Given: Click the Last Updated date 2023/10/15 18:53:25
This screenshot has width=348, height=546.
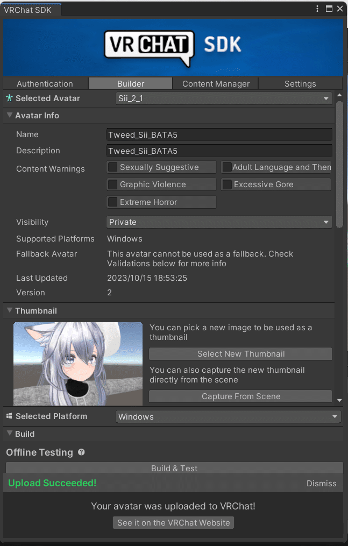Looking at the screenshot, I should point(147,278).
